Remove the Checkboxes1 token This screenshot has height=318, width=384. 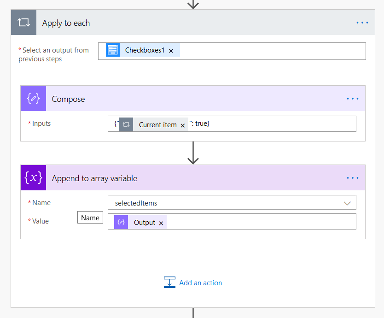click(x=171, y=51)
